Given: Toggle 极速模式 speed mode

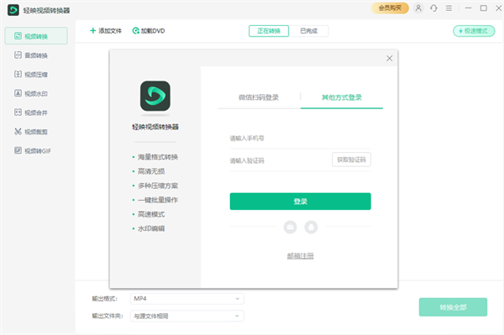Looking at the screenshot, I should click(x=474, y=31).
